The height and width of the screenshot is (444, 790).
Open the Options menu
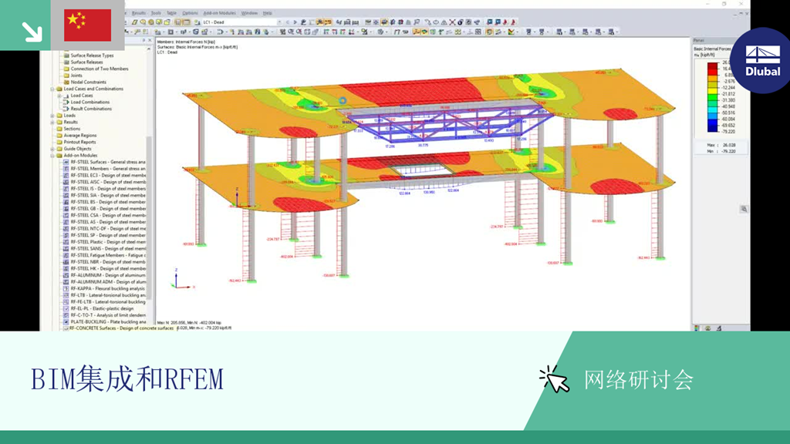tap(190, 13)
